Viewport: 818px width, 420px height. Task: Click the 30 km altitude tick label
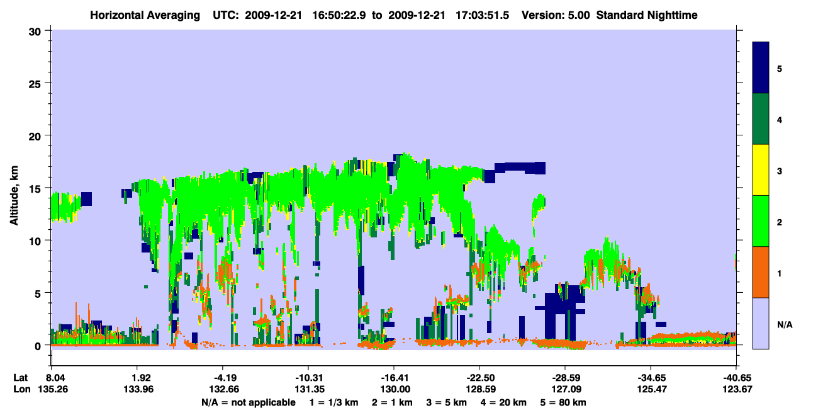[36, 31]
